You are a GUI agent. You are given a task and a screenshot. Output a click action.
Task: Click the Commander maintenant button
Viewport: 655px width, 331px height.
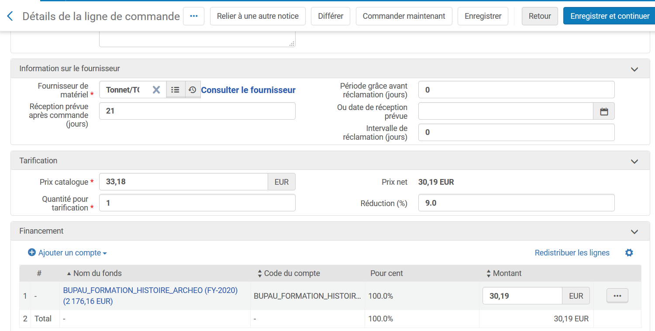pyautogui.click(x=404, y=16)
